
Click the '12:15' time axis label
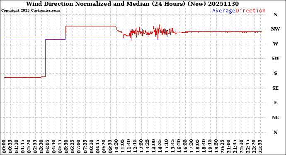tap(135, 147)
